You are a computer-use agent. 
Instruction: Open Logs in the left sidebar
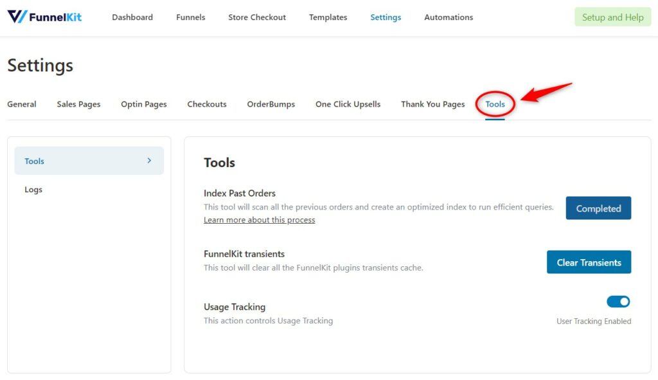(x=33, y=190)
